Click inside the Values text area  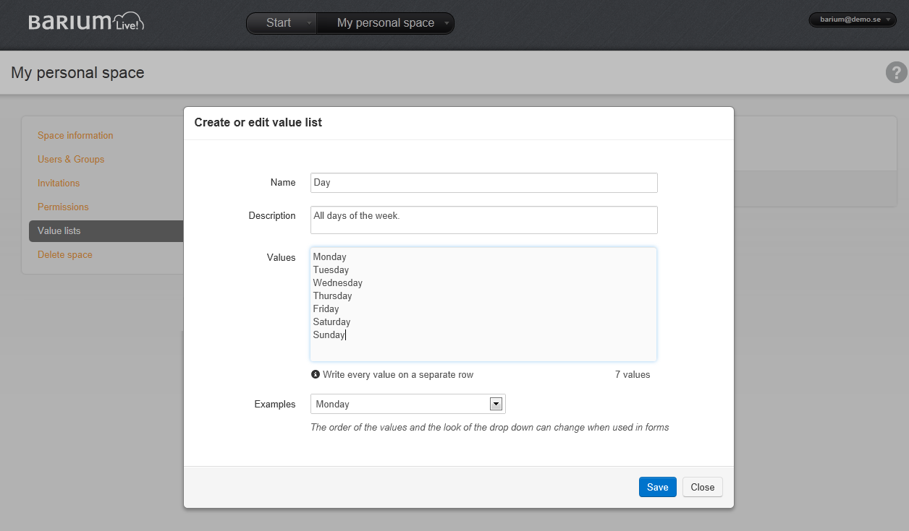point(483,303)
